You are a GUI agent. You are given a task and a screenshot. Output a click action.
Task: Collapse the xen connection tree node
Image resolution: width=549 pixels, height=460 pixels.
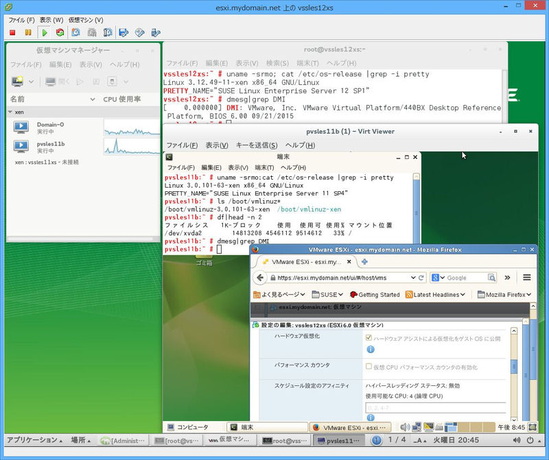(x=10, y=112)
